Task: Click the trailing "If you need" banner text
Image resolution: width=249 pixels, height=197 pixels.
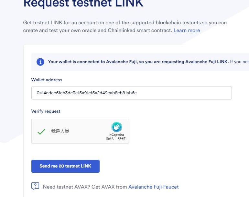Action: pos(239,62)
